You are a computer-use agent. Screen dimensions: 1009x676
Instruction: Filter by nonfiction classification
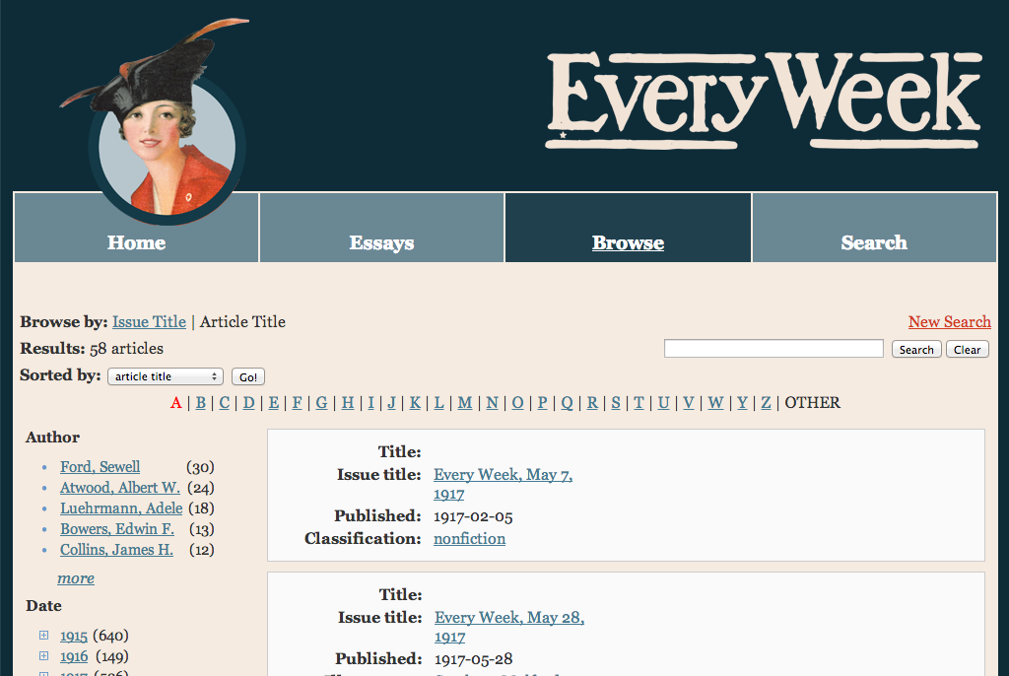[469, 539]
